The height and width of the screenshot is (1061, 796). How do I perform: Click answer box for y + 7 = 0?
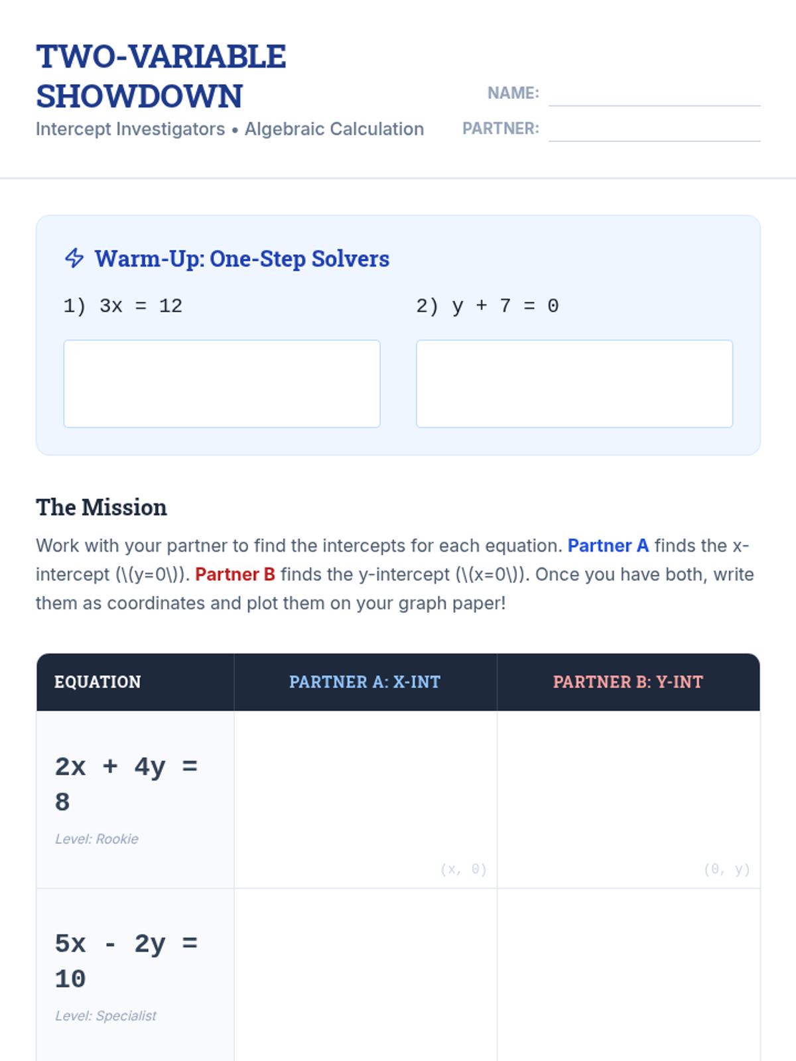(574, 383)
